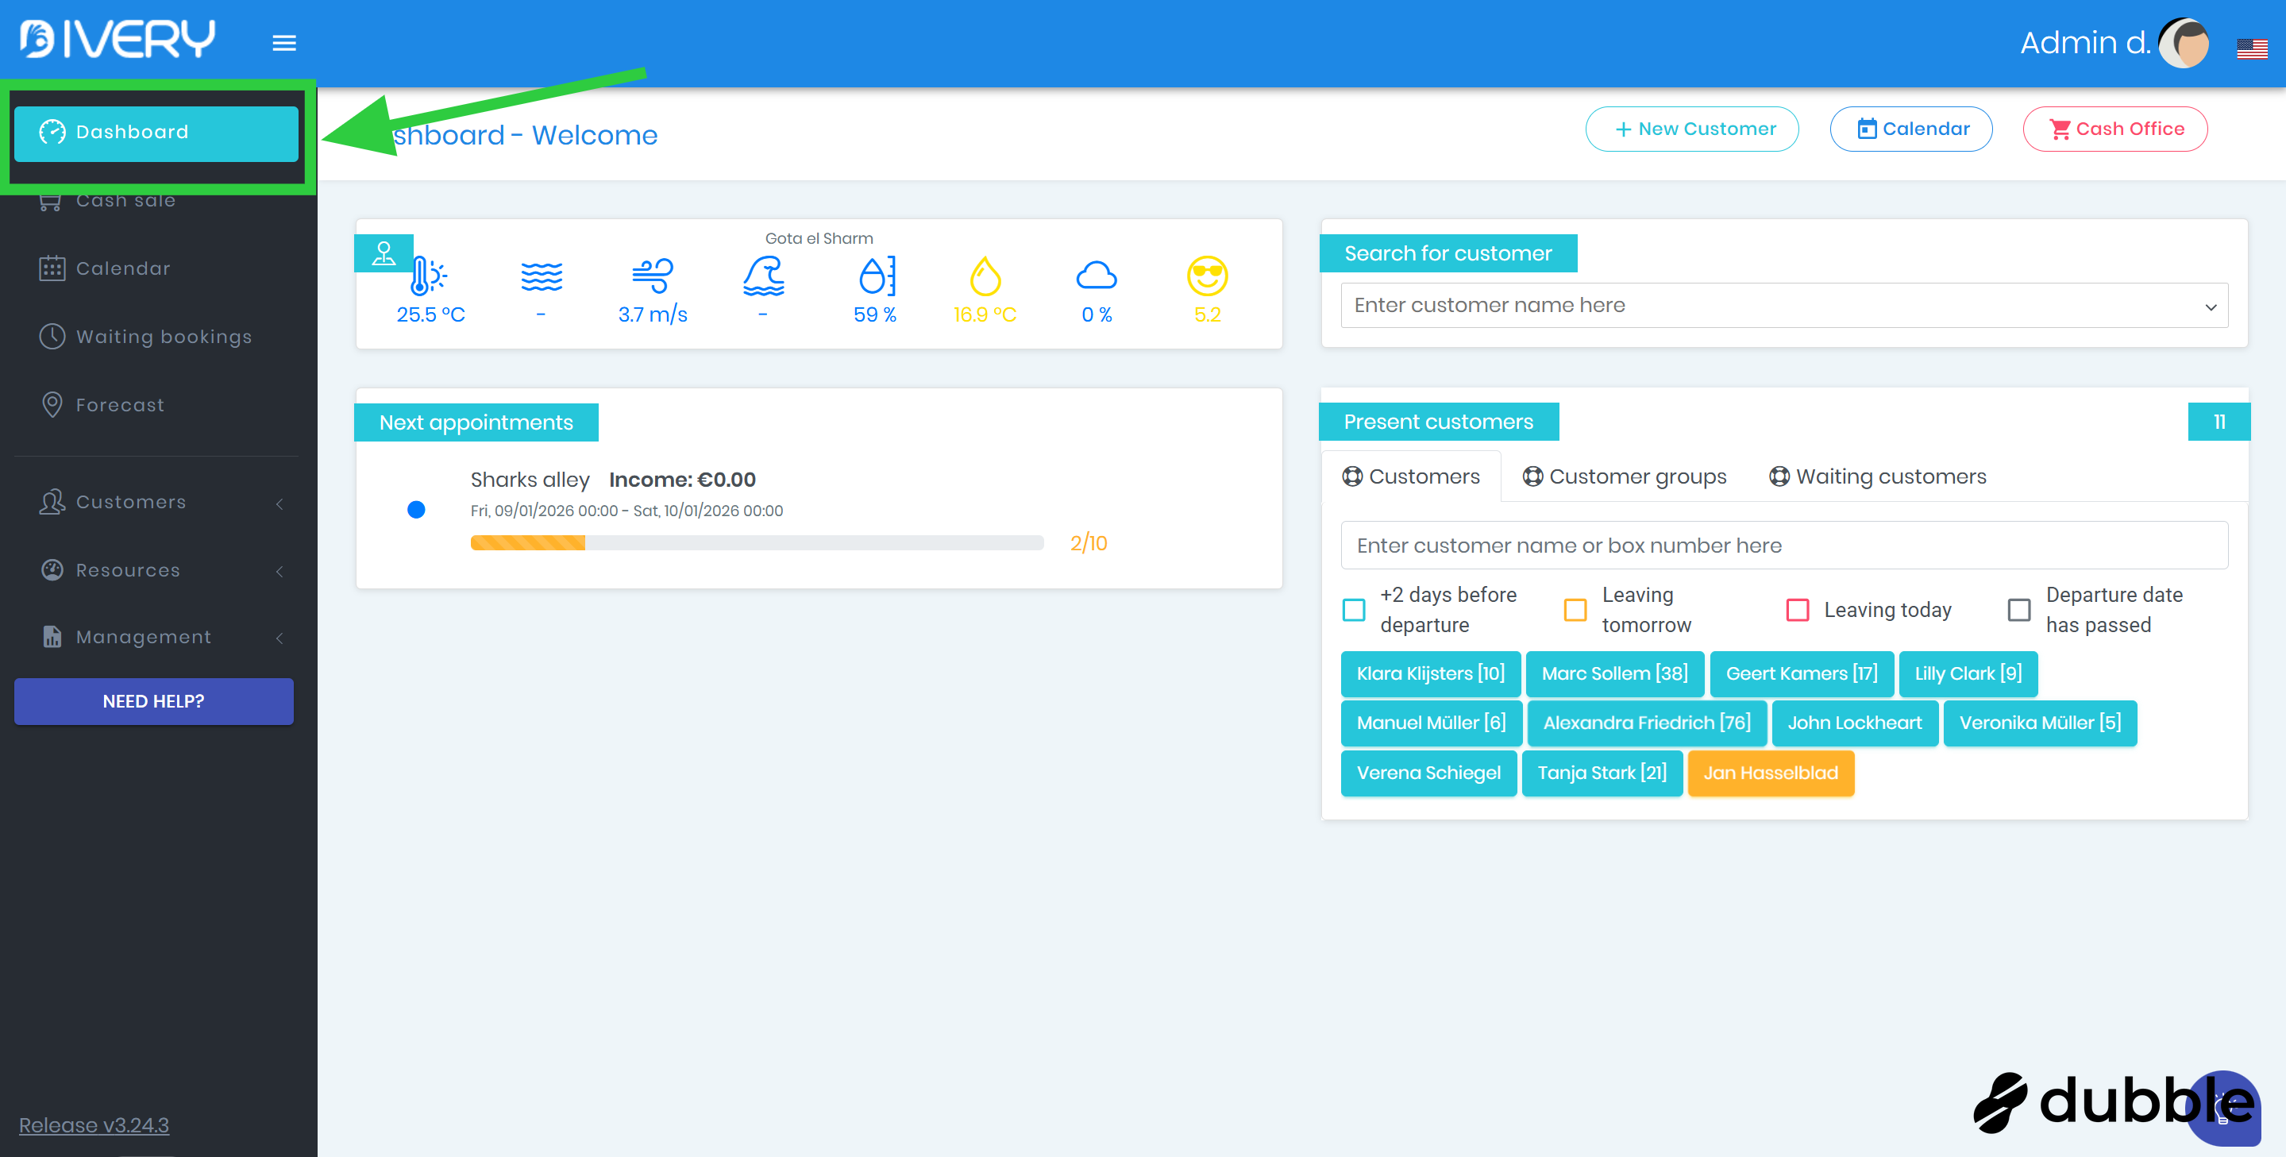Click the hamburger menu icon

(x=284, y=43)
